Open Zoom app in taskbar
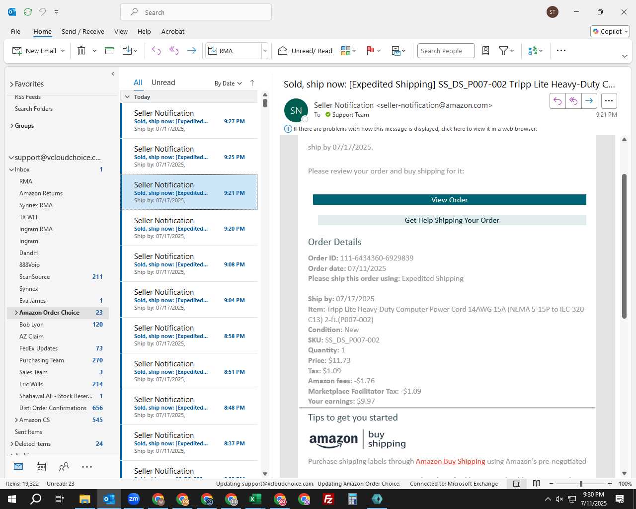The height and width of the screenshot is (509, 636). click(x=134, y=499)
